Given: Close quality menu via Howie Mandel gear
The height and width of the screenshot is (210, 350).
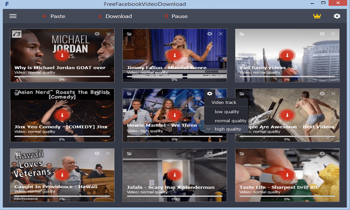Looking at the screenshot, I should tap(210, 94).
